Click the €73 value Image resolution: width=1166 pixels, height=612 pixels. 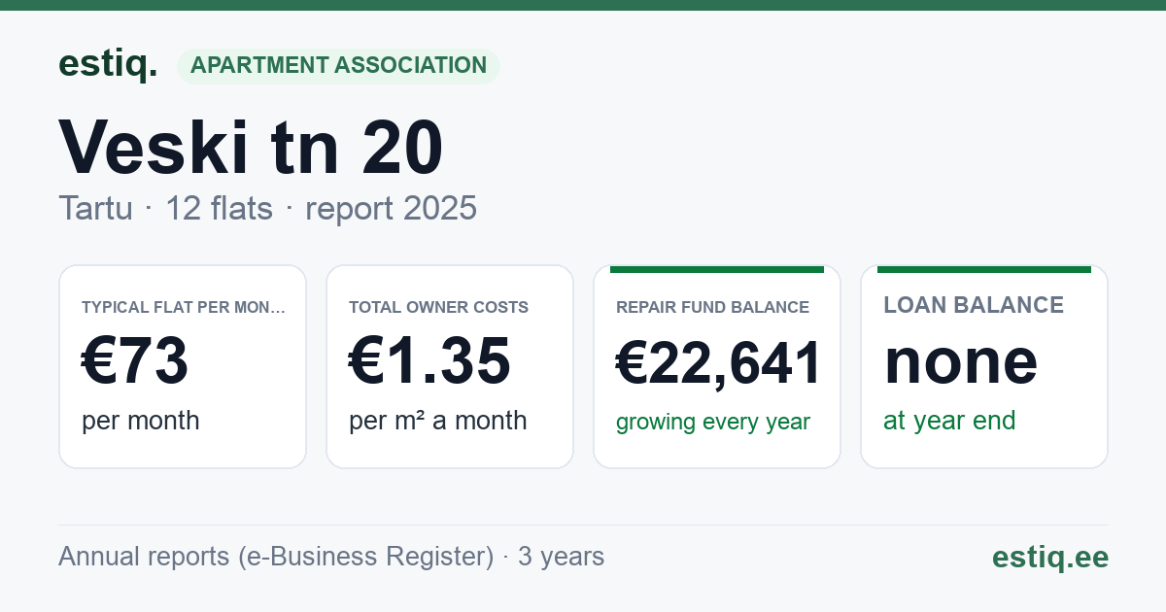click(x=135, y=362)
